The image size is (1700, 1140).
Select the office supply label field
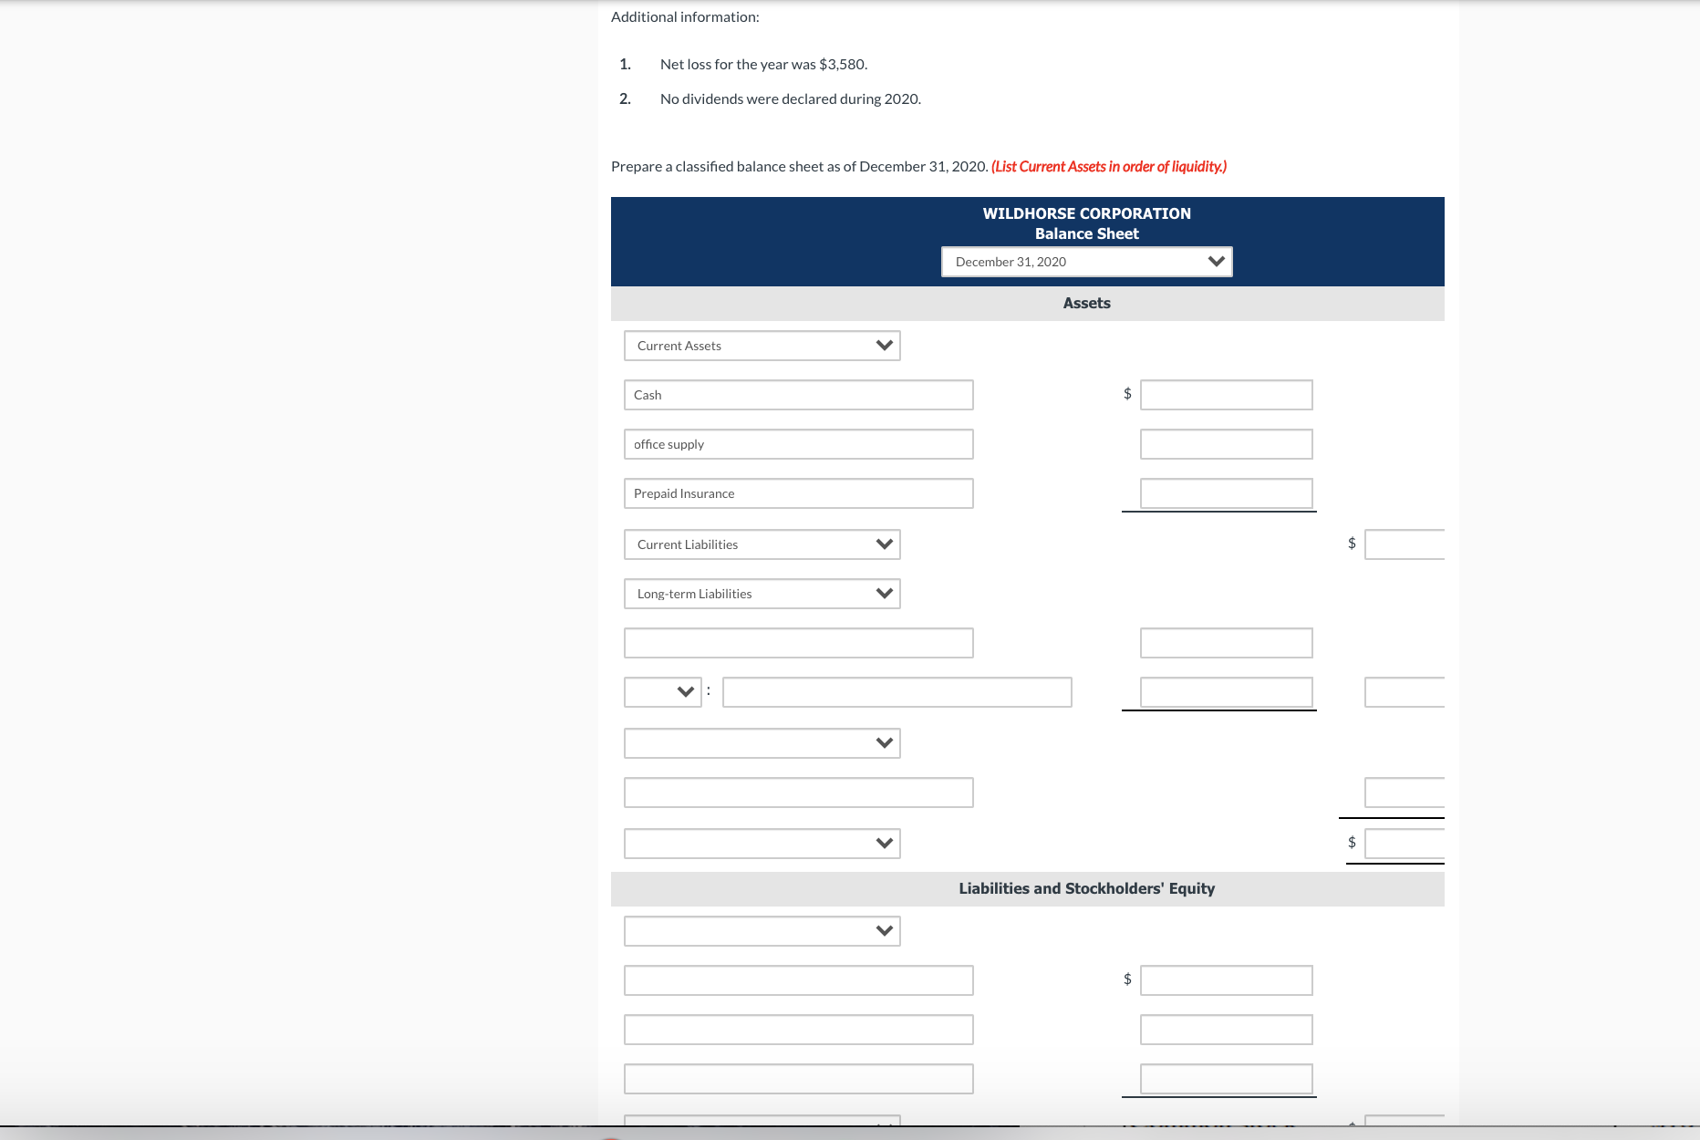pyautogui.click(x=798, y=444)
